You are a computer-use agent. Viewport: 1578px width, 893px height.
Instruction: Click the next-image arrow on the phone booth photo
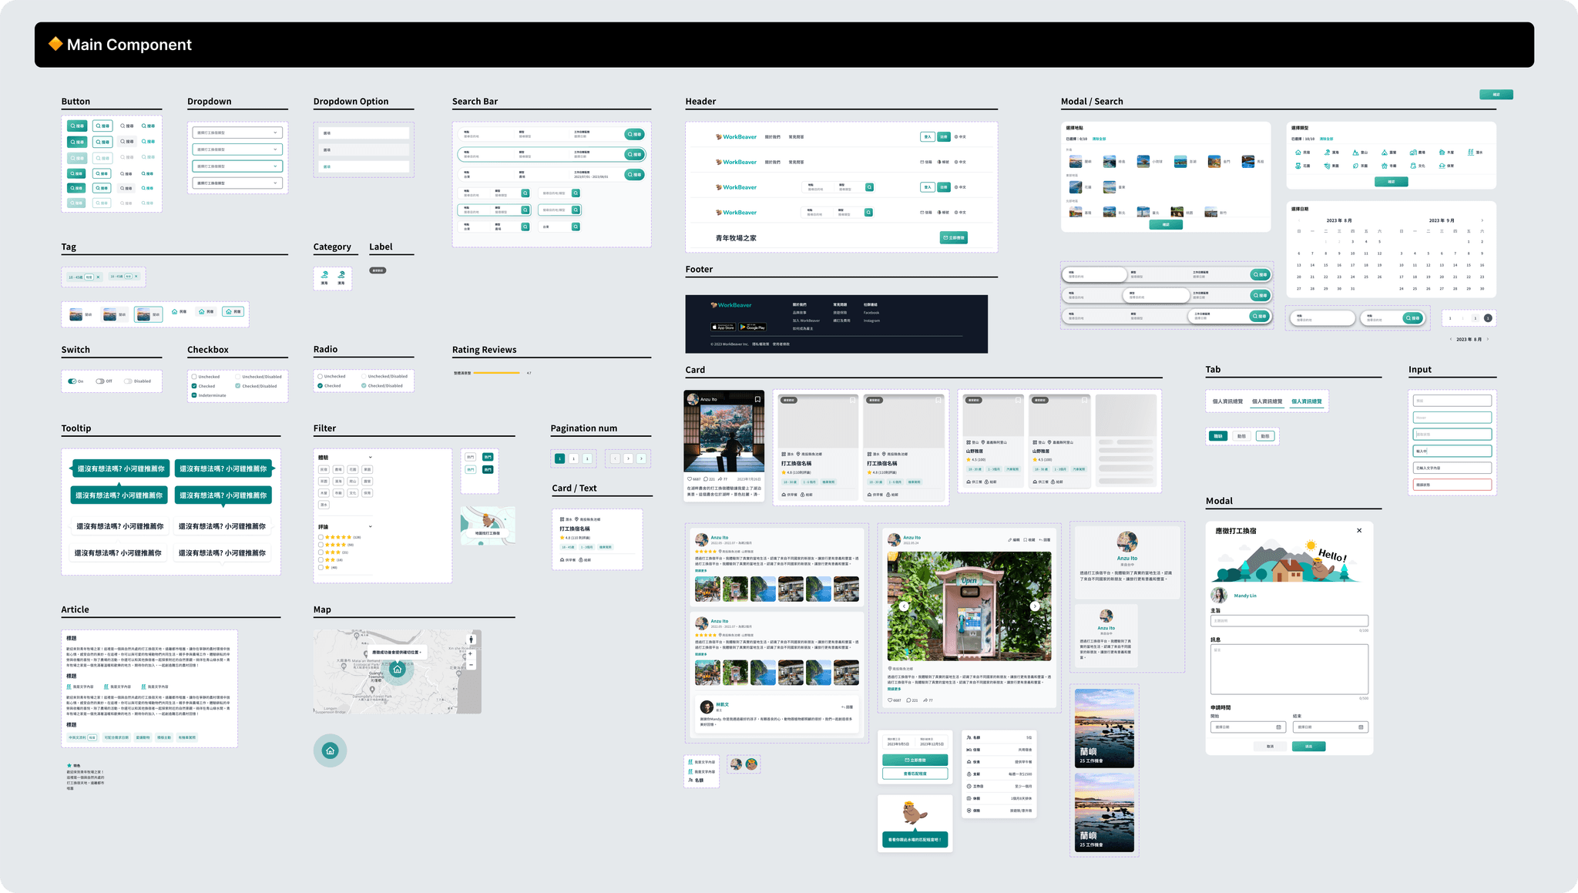coord(1035,606)
